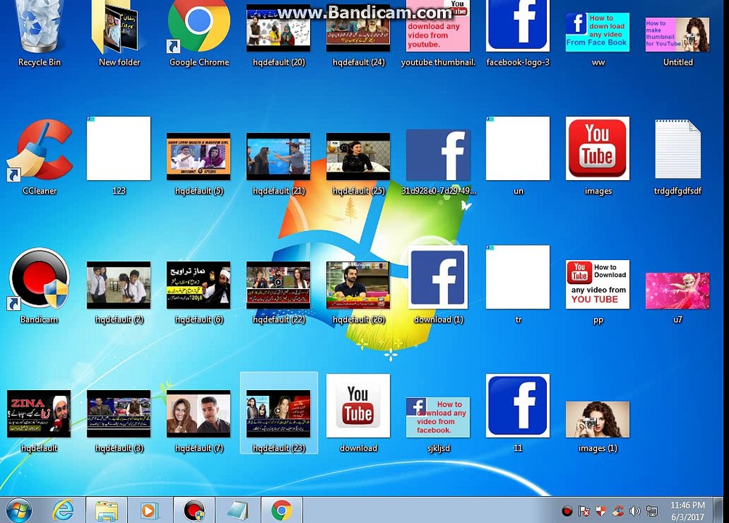
Task: Open the Notepad taskbar button
Action: point(238,511)
